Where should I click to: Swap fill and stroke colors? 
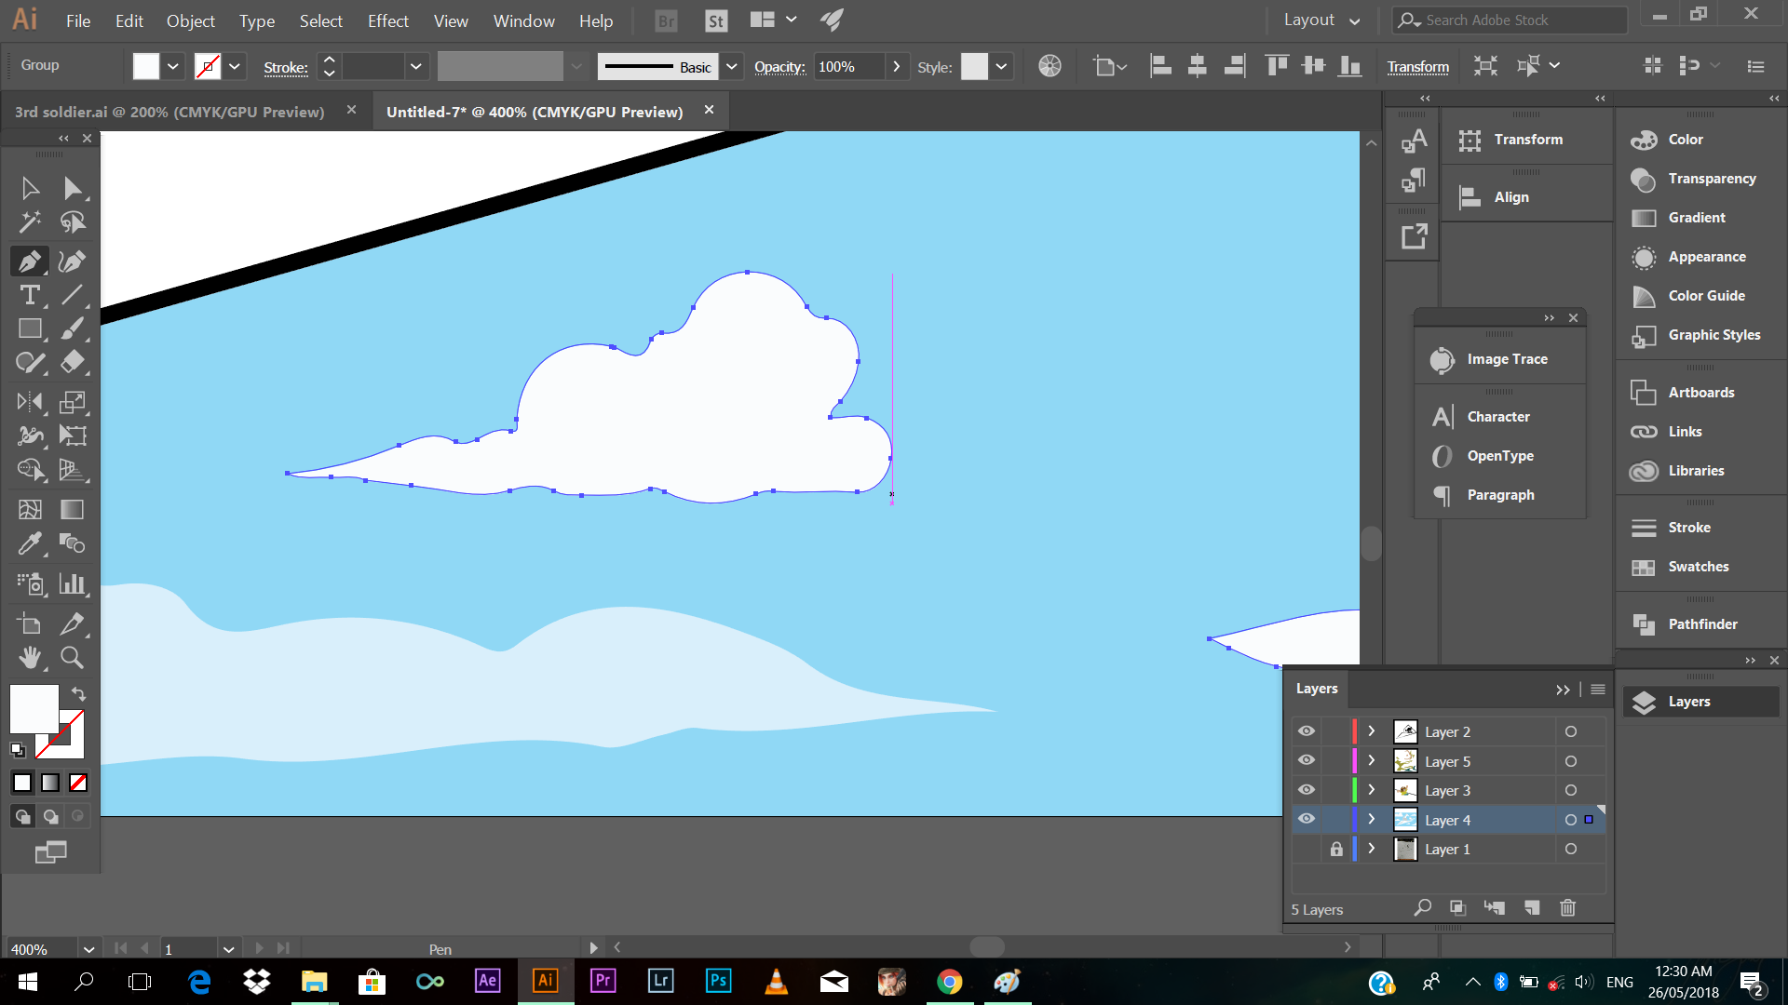[78, 694]
